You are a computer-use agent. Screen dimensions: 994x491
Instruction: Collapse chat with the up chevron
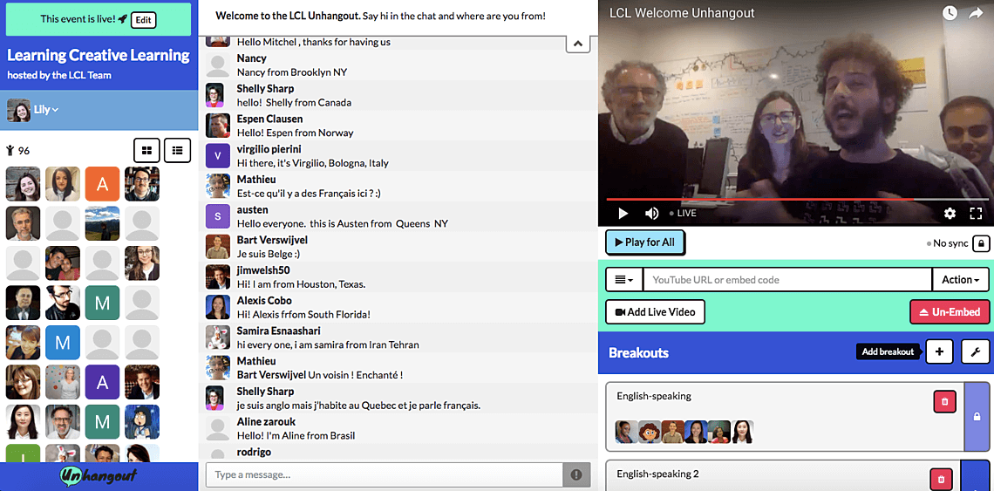[579, 44]
